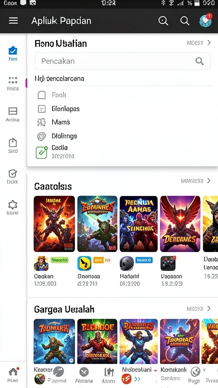Screen dimensions: 218x388
Task: Open the dotted grid sidebar icon
Action: pyautogui.click(x=13, y=83)
